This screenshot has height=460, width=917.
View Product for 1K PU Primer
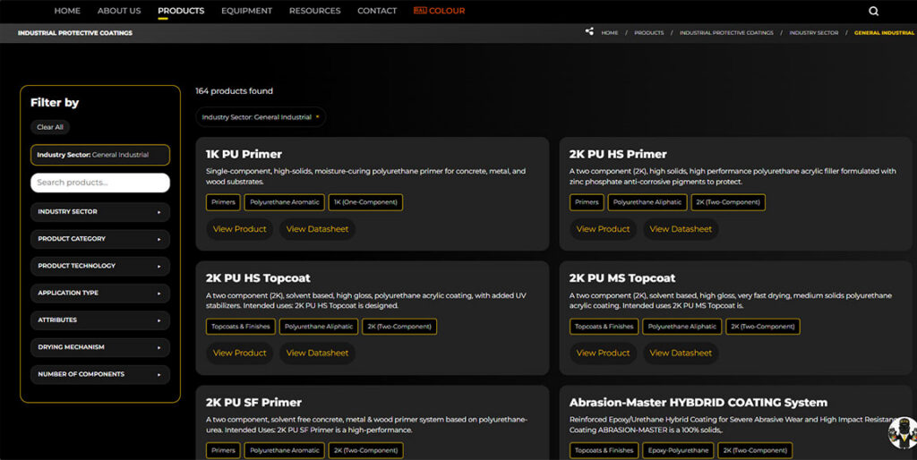click(x=240, y=229)
